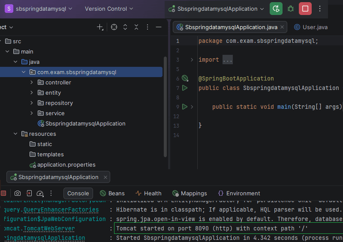Open the sbspringdatamysql project dropdown

(39, 9)
